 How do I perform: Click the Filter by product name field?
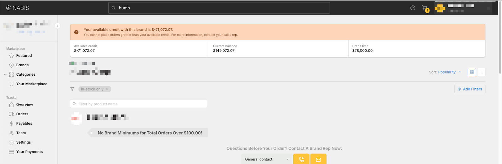coord(138,104)
